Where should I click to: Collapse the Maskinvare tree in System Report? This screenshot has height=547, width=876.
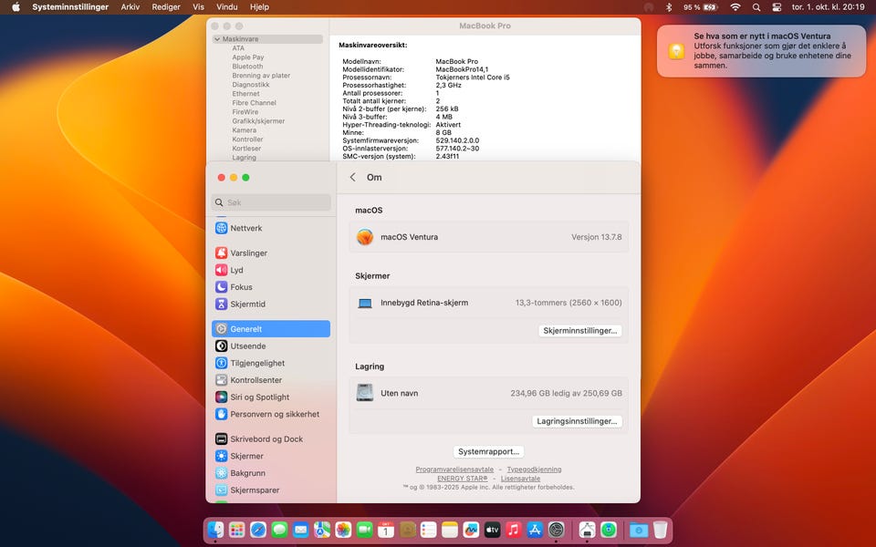217,39
